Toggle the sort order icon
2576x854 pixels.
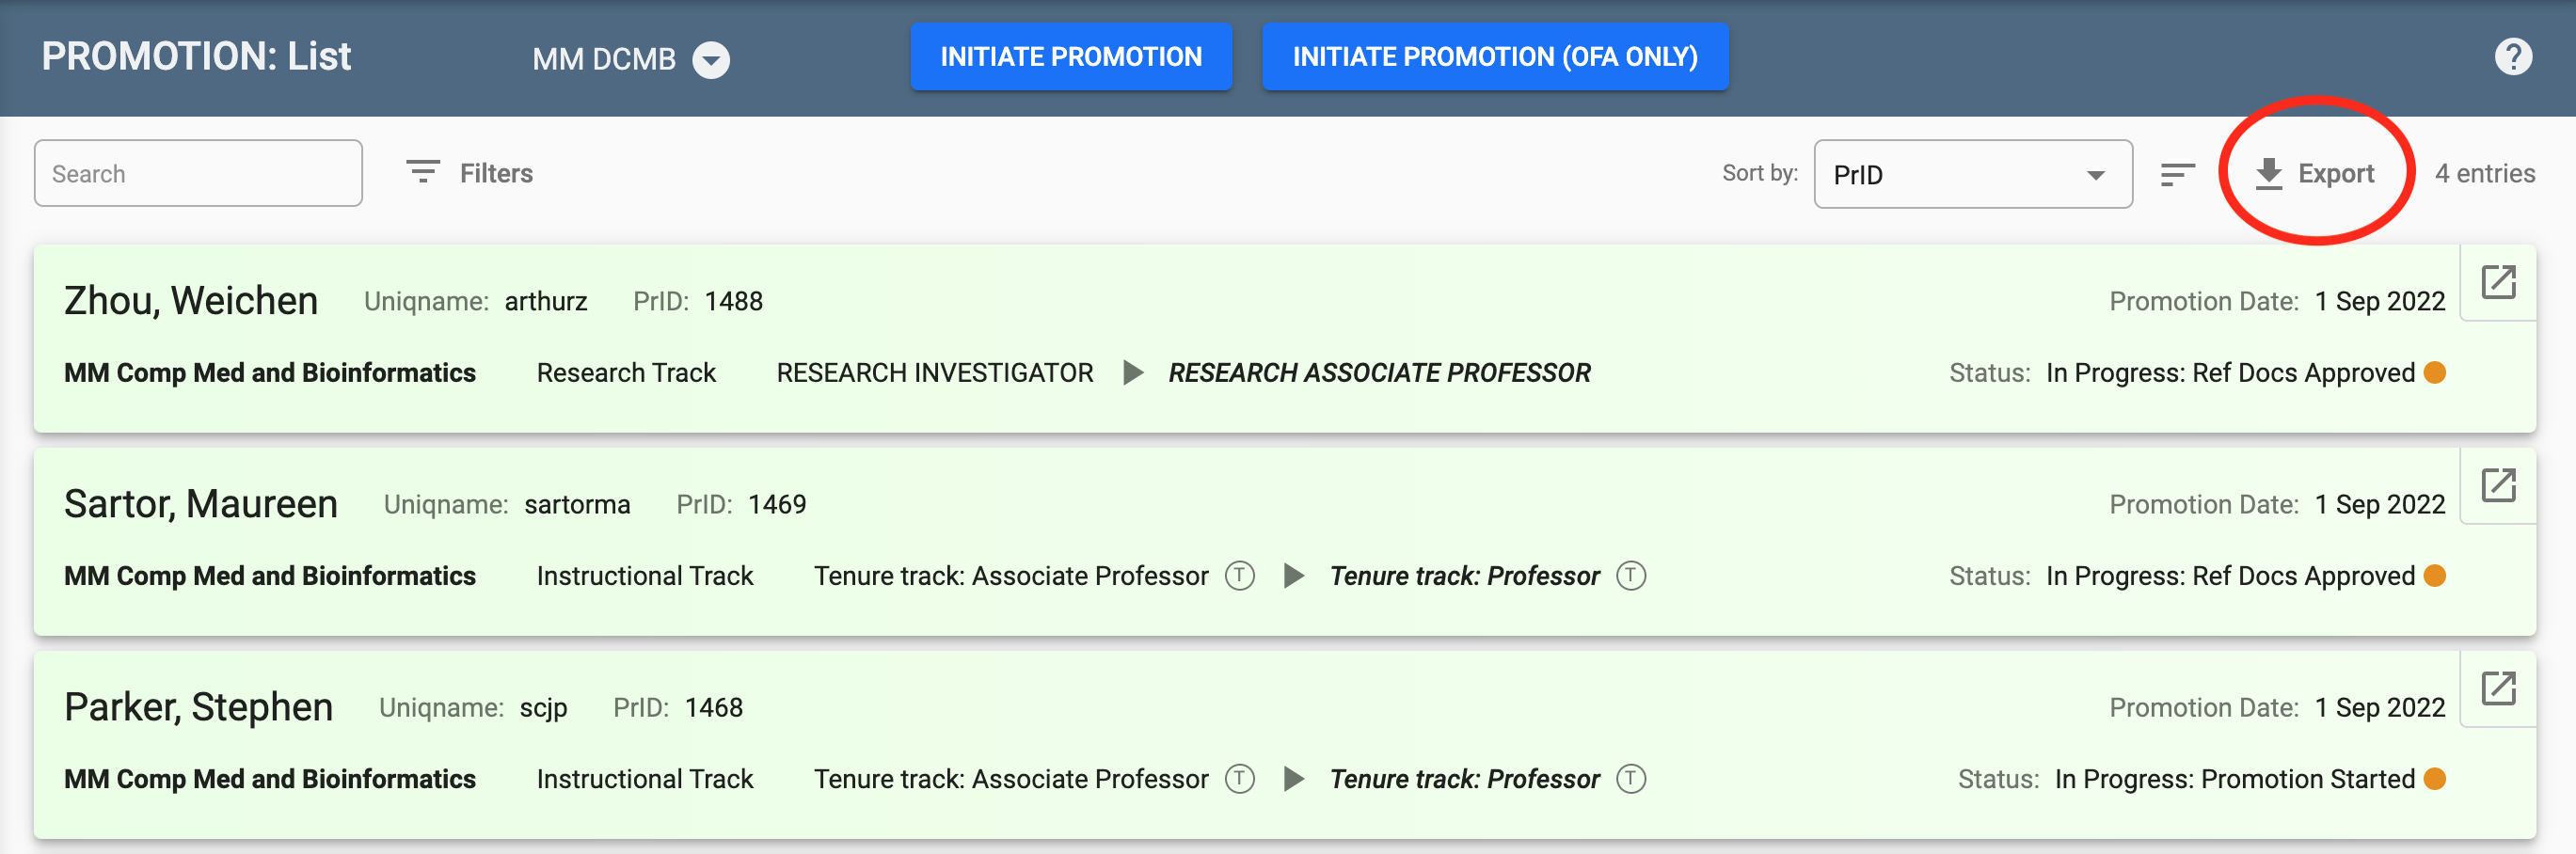click(2177, 174)
